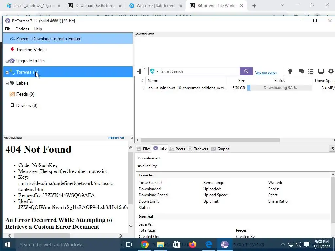Open a new browser tab
Image resolution: width=335 pixels, height=251 pixels.
coord(254,6)
